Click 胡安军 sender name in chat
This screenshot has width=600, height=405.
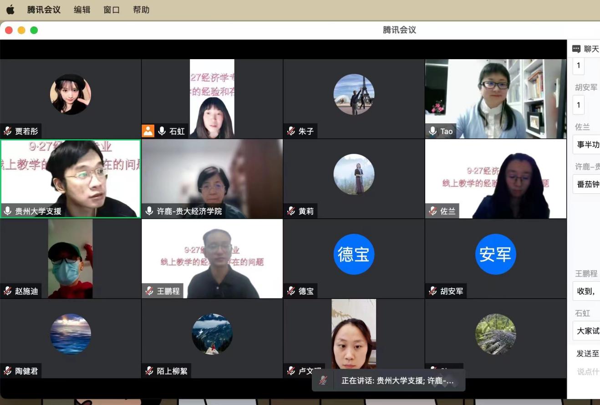click(x=586, y=87)
